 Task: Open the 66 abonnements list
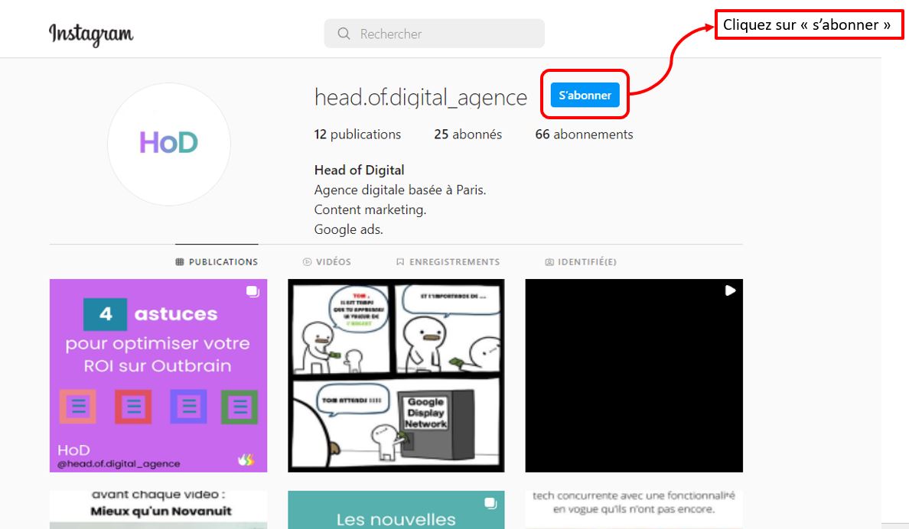coord(584,135)
